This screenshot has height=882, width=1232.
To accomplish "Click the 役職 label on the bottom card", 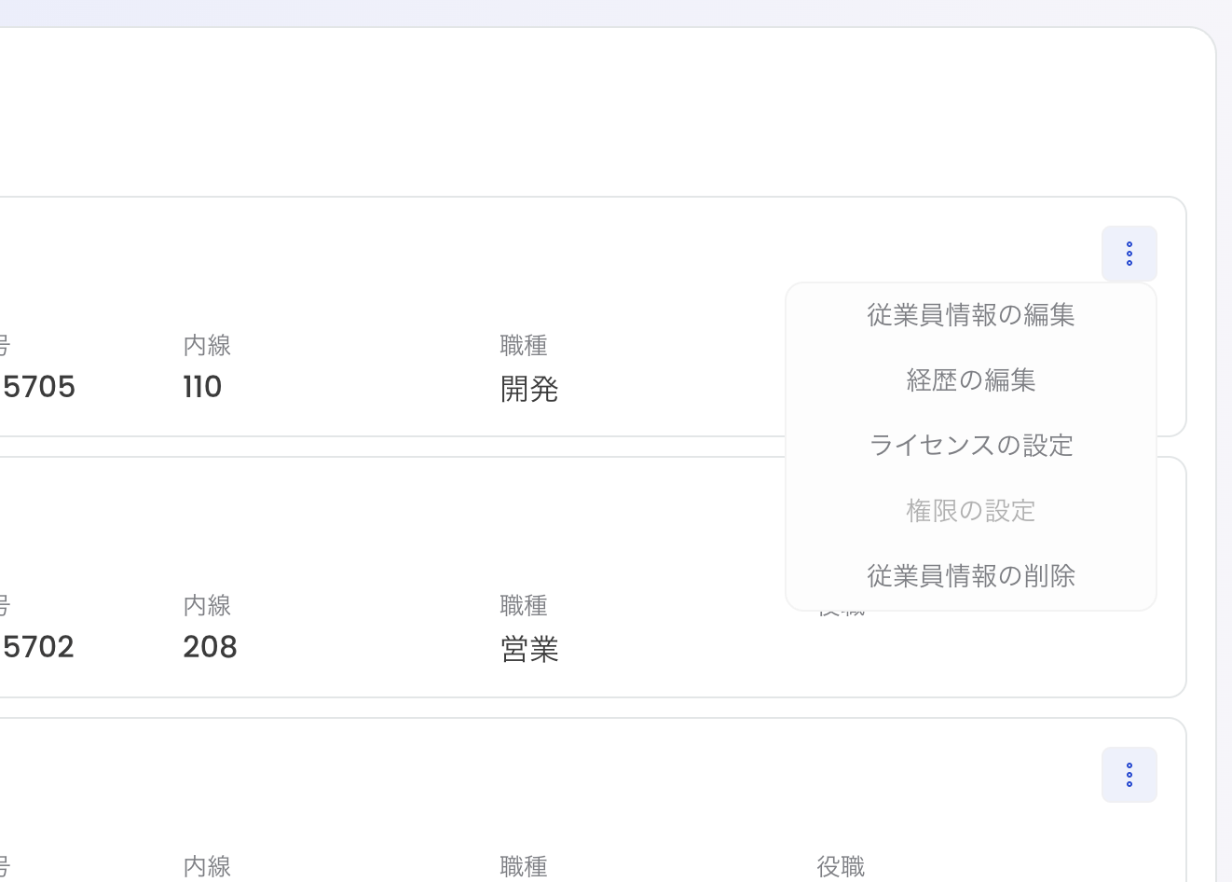I will point(840,866).
